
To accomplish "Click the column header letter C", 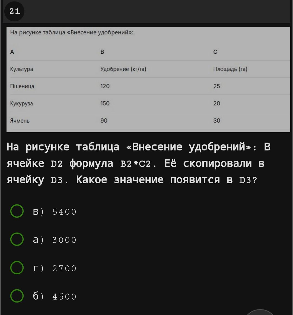I will pyautogui.click(x=215, y=52).
